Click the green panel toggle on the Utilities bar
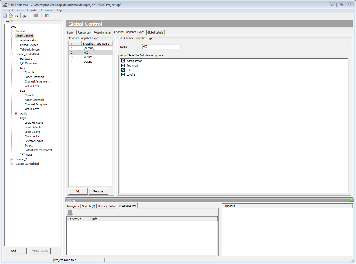This screenshot has height=264, width=356. click(351, 200)
